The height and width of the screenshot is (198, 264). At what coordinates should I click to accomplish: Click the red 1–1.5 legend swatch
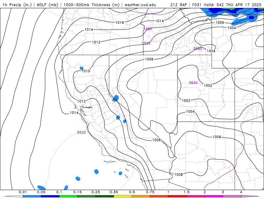[178, 196]
